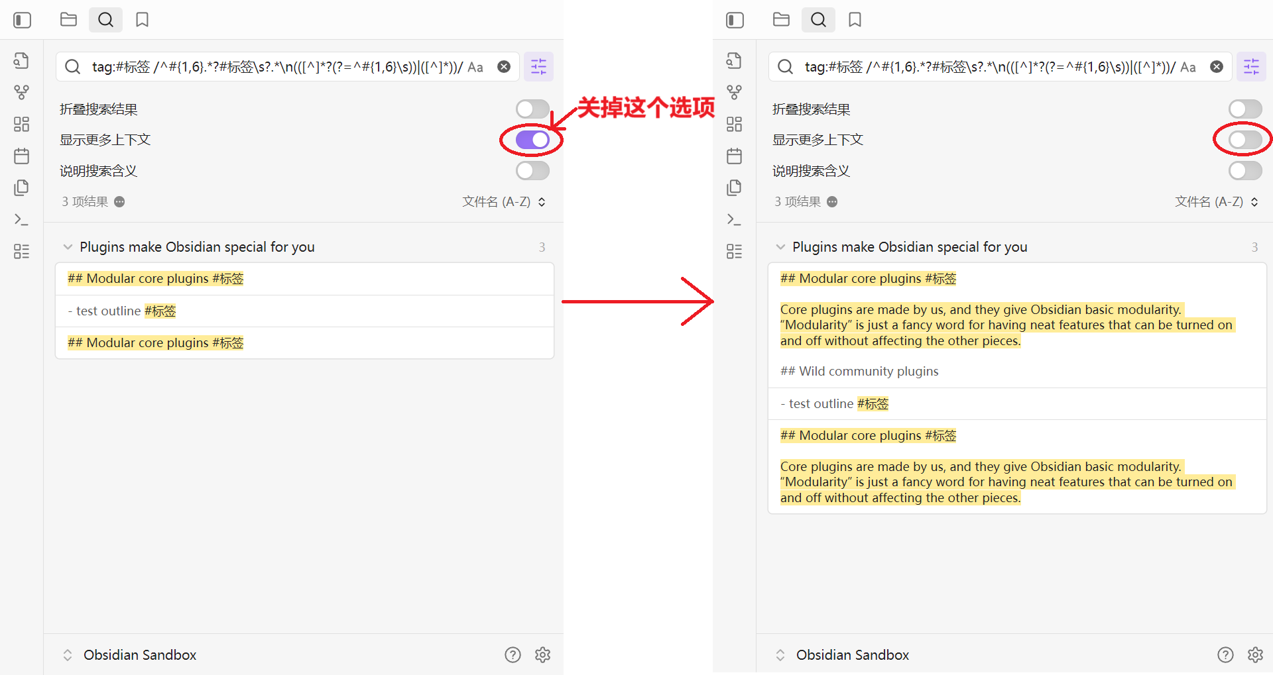This screenshot has height=675, width=1273.
Task: Toggle the sidebar icon in the left screenshot
Action: [x=22, y=20]
